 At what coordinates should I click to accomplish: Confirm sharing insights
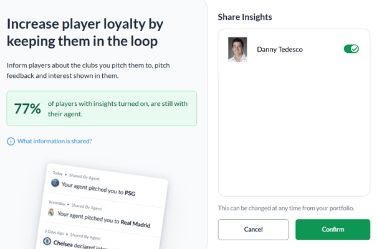(x=333, y=229)
